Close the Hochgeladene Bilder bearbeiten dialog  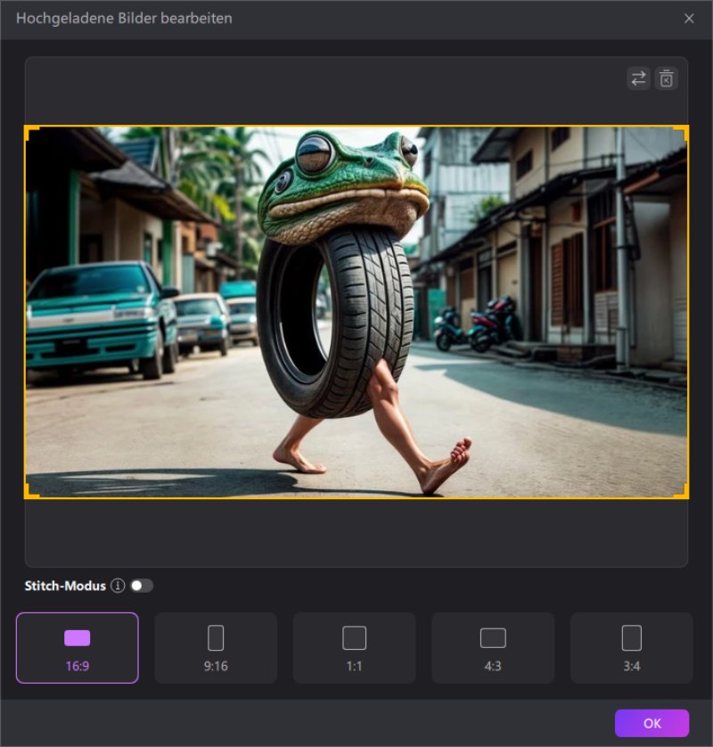tap(689, 18)
